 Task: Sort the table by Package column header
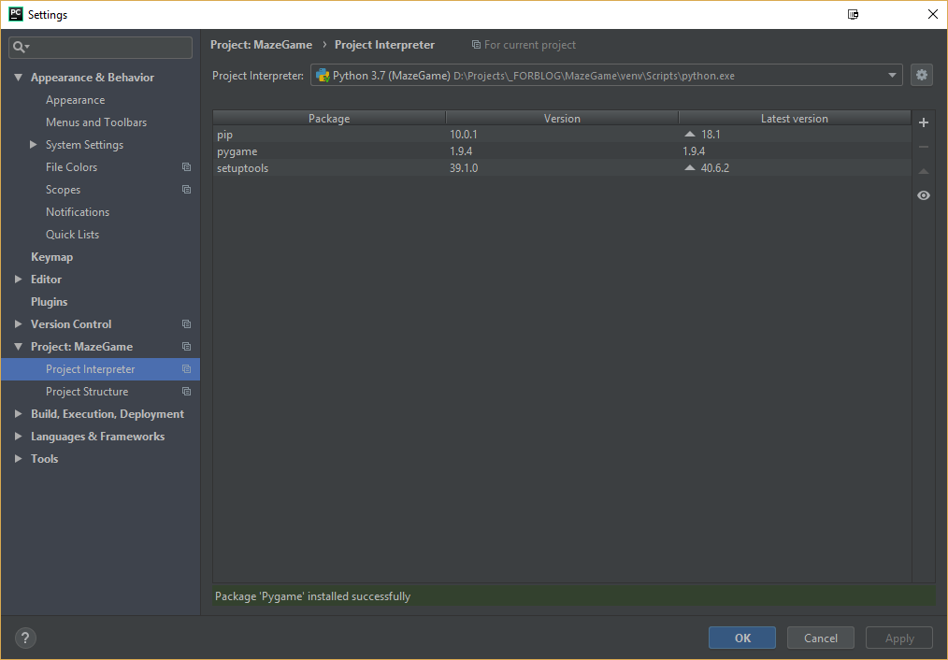pyautogui.click(x=329, y=119)
